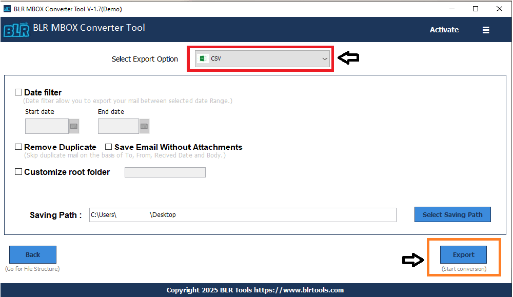Check the Customize root folder option
The width and height of the screenshot is (513, 297).
(x=18, y=172)
